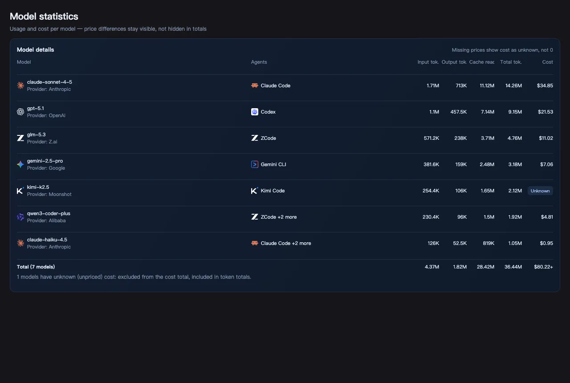Click the ZCode icon in qwen3-coder-plus row

click(x=255, y=217)
